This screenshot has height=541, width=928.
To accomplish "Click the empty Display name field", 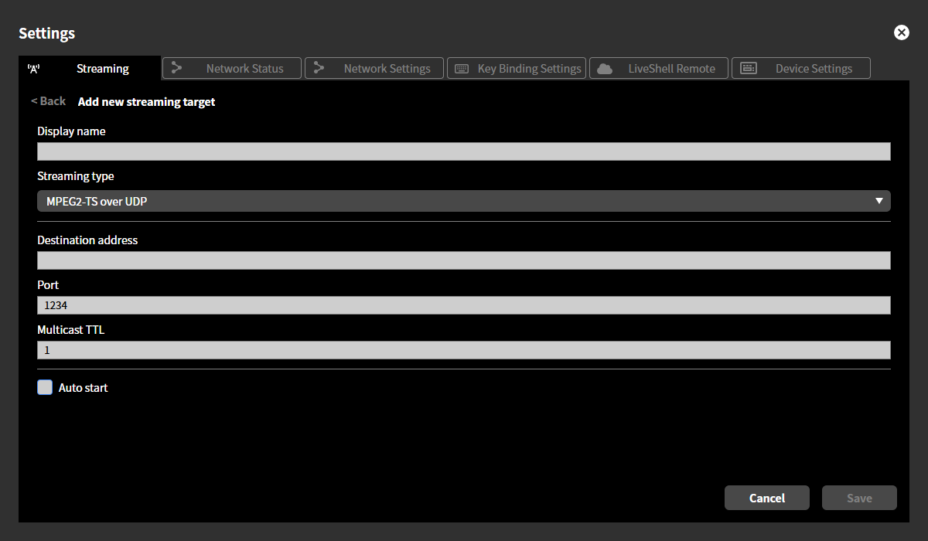I will [x=464, y=151].
